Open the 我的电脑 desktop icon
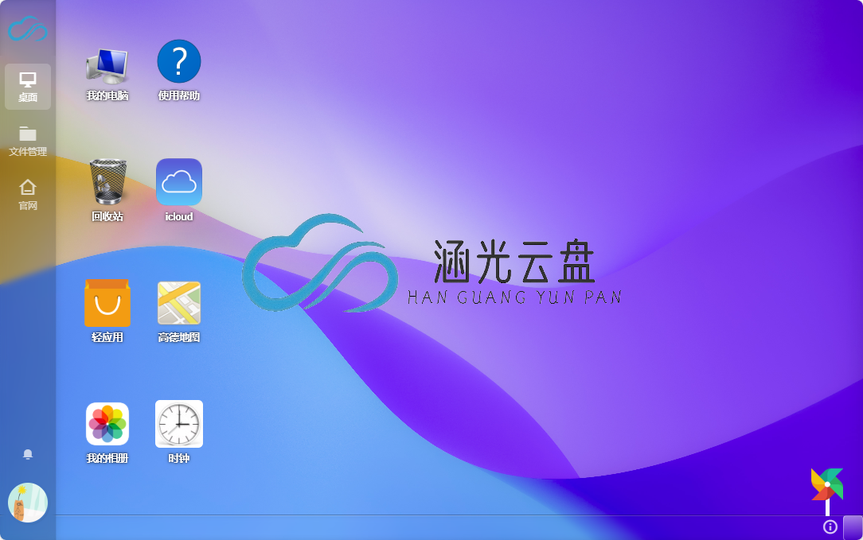The height and width of the screenshot is (540, 863). coord(107,67)
